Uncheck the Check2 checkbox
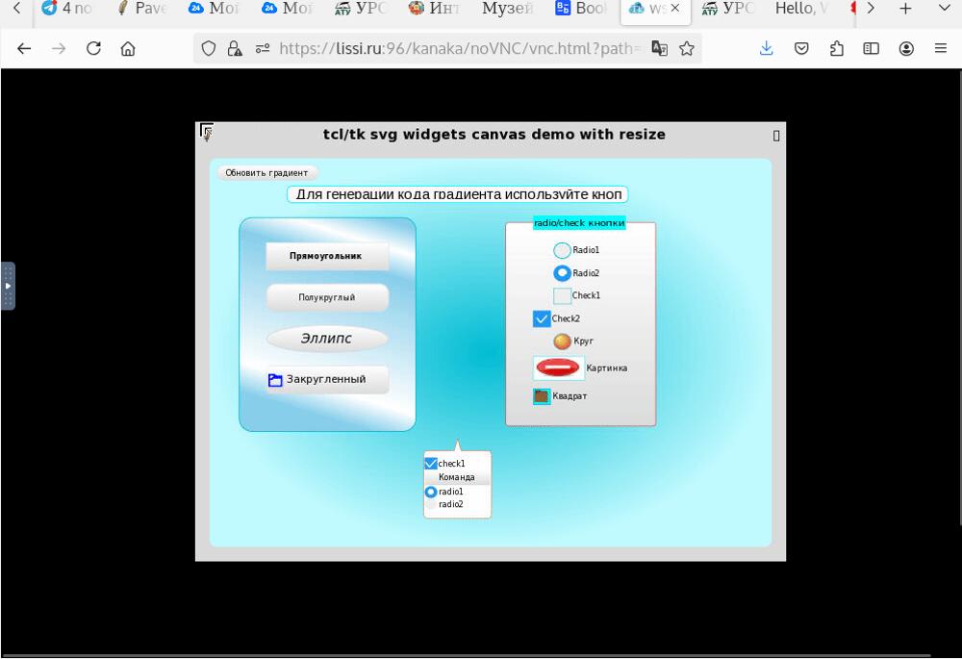This screenshot has height=659, width=962. pos(541,318)
